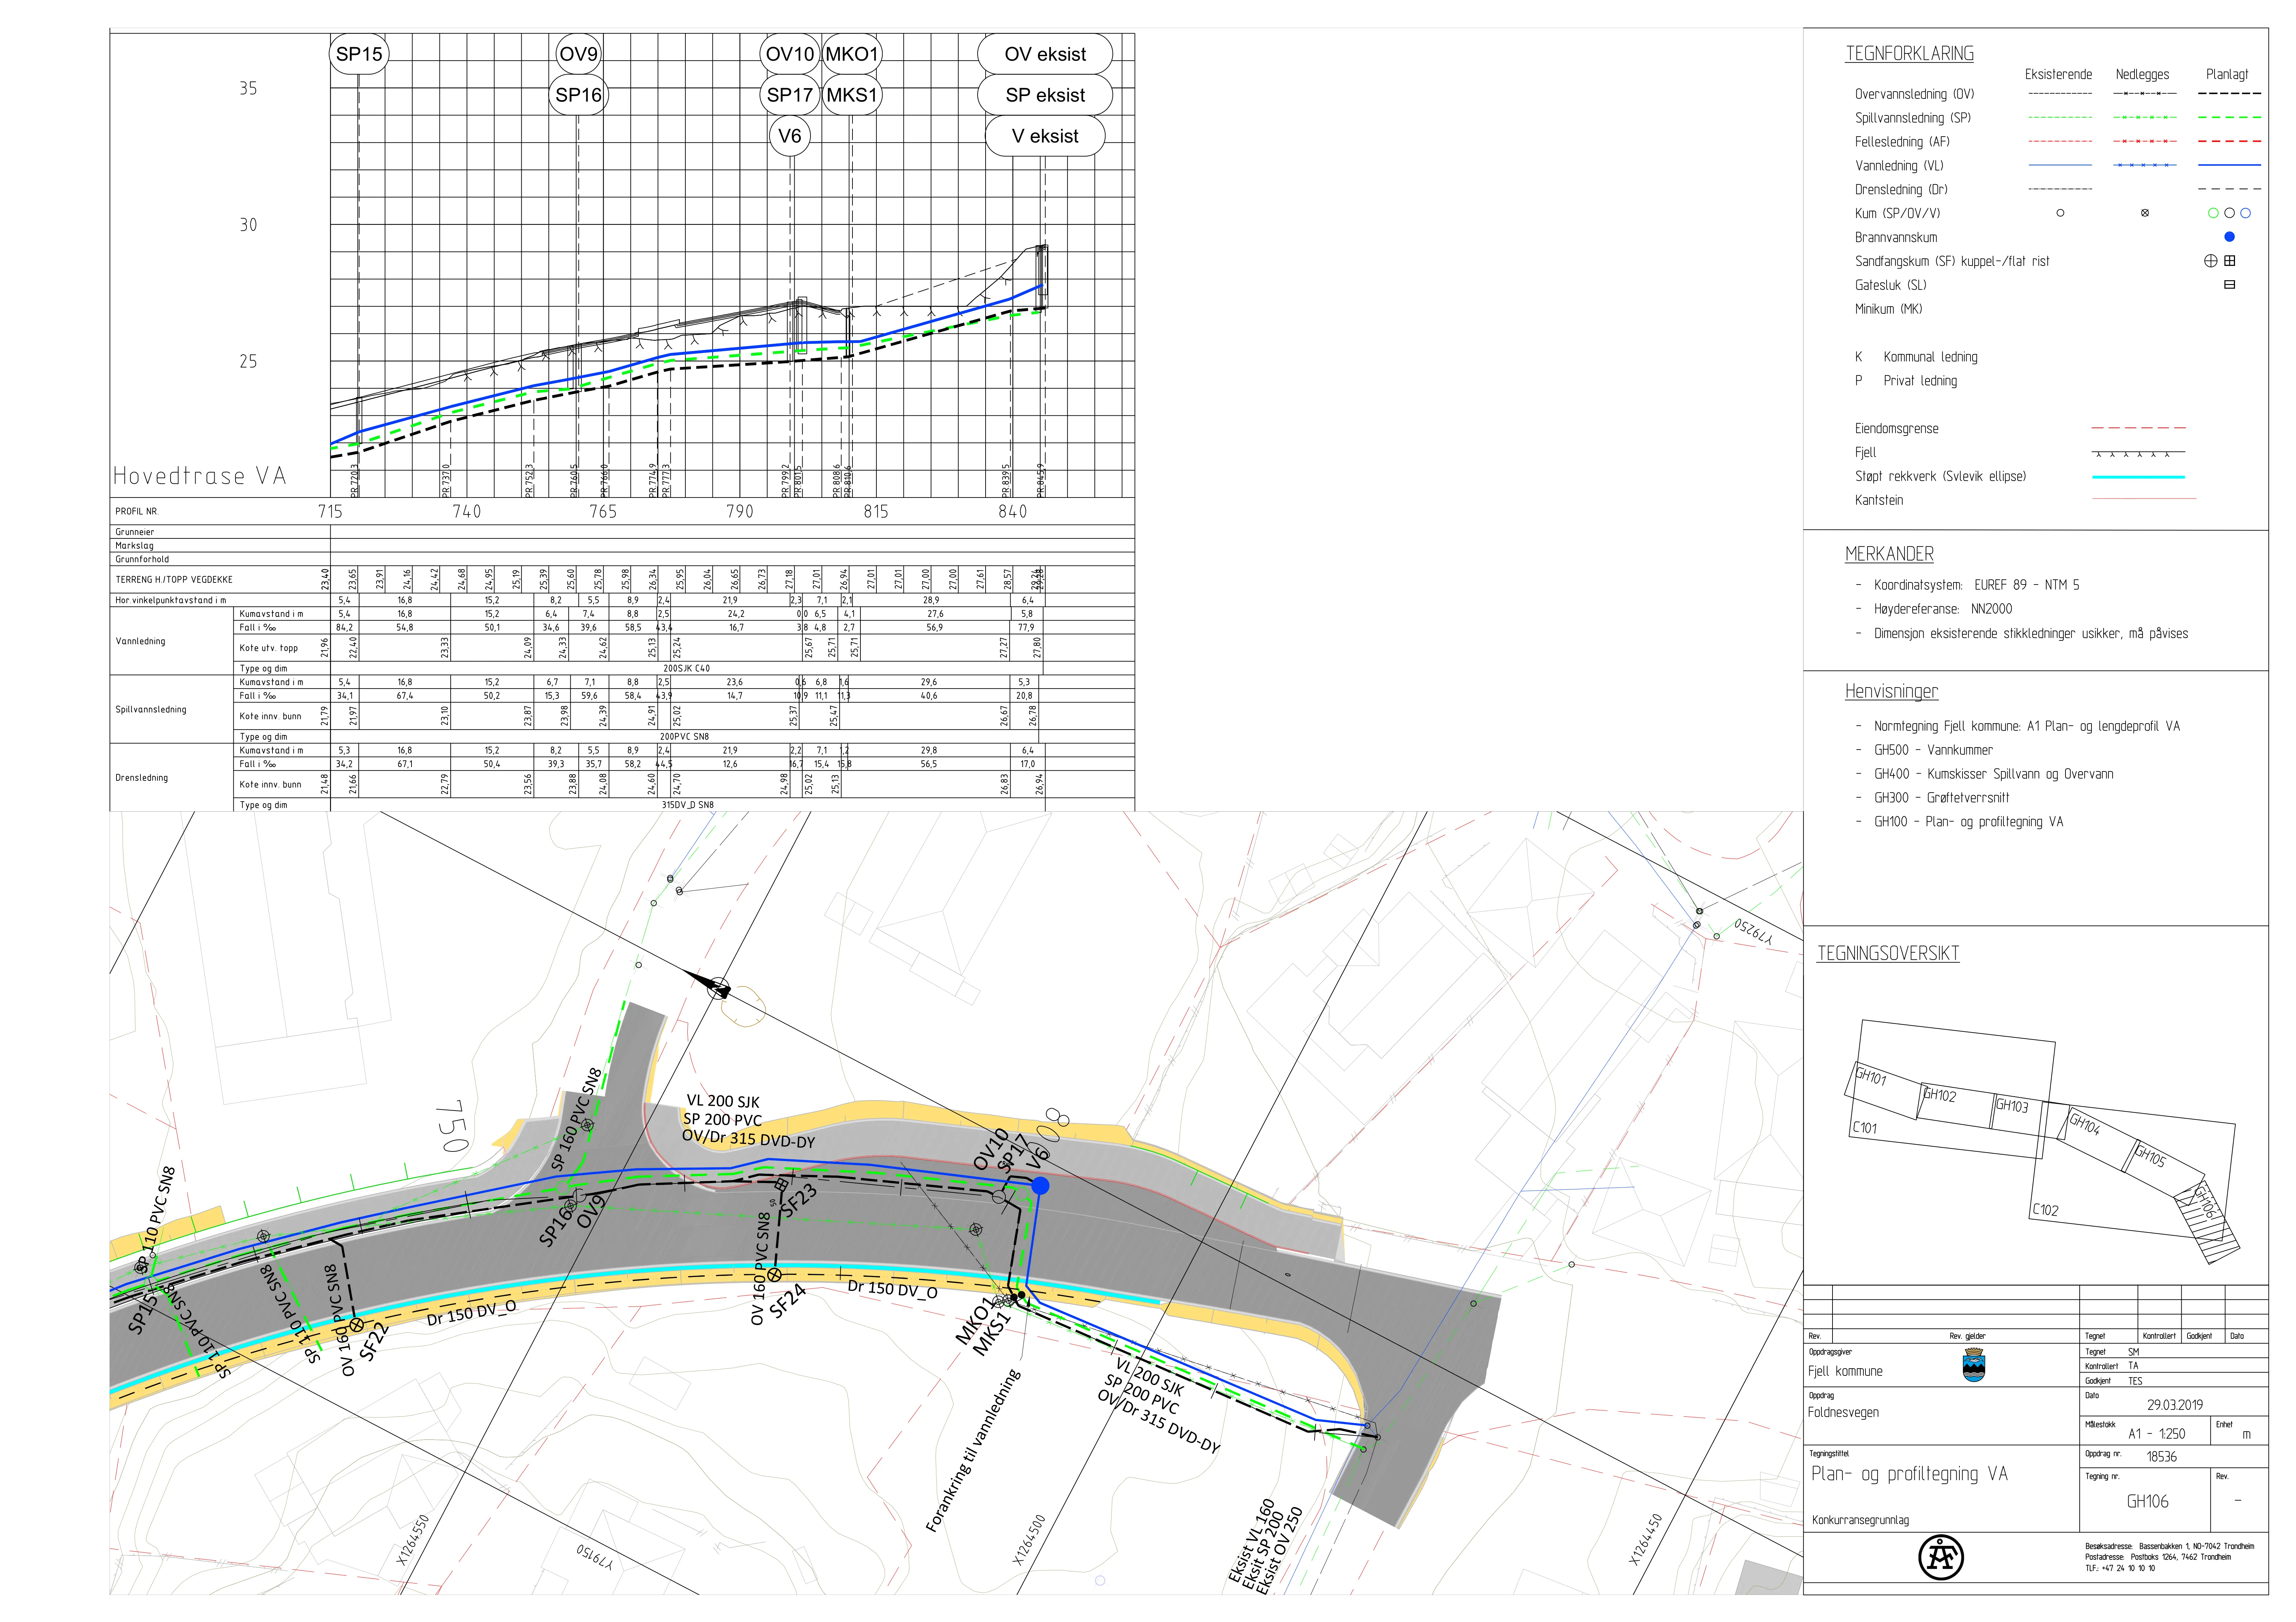Click 'Støpt rekkverk (Svlevik ellipse)' legend entry
2296x1622 pixels.
coord(1940,477)
